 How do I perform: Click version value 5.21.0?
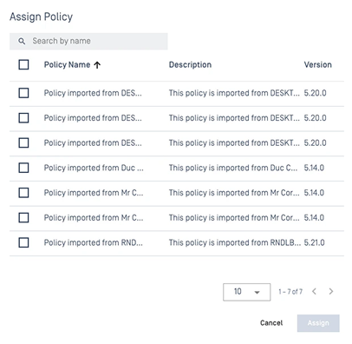(314, 242)
